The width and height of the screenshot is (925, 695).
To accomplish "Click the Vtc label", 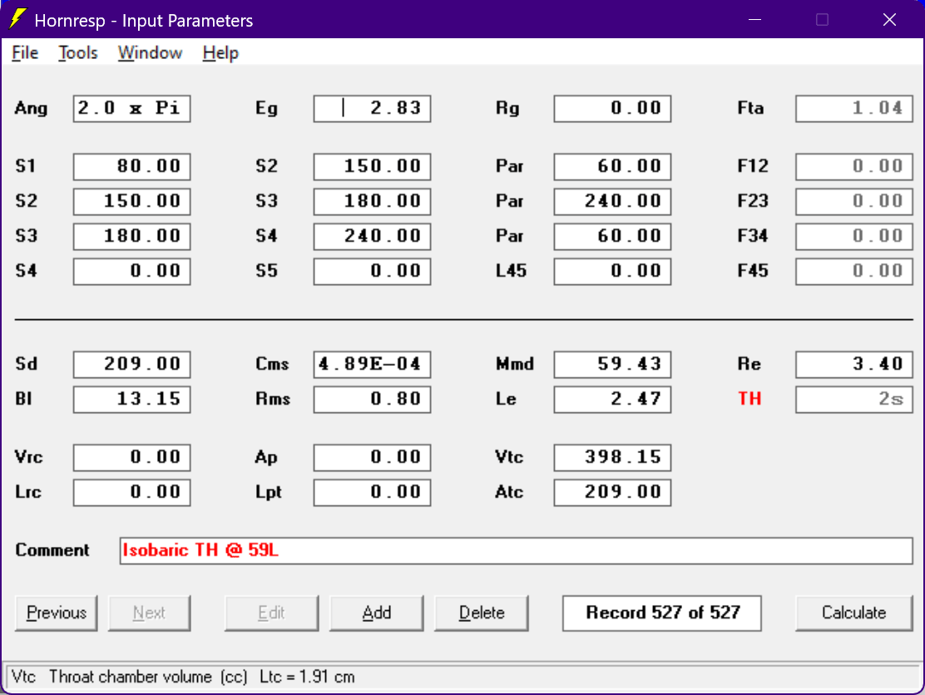I will tap(509, 457).
